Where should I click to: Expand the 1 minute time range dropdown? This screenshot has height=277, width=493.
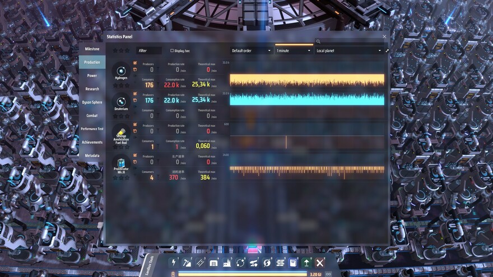[x=293, y=50]
